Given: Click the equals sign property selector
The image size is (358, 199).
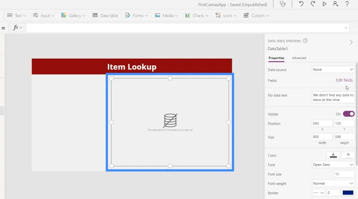Looking at the screenshot, I should coord(3,28).
